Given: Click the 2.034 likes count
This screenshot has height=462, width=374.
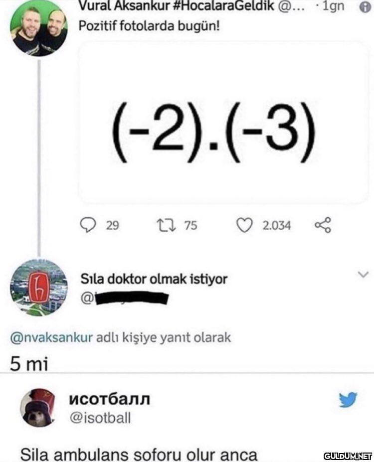Looking at the screenshot, I should [x=276, y=226].
